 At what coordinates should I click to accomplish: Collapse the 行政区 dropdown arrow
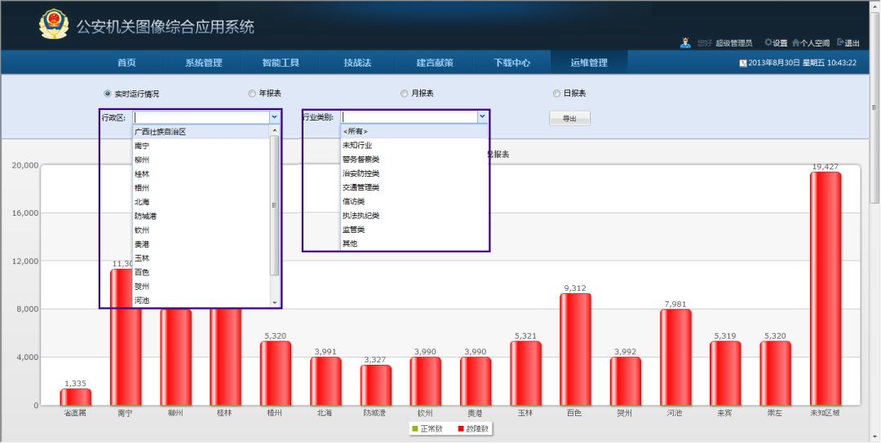pos(274,117)
